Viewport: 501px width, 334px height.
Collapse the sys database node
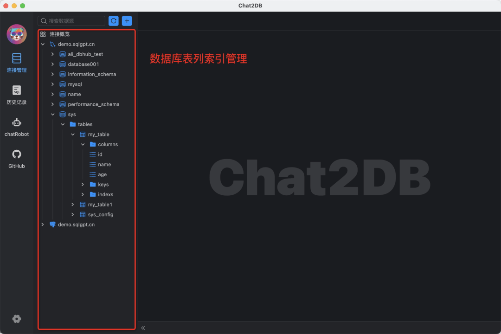pyautogui.click(x=53, y=115)
